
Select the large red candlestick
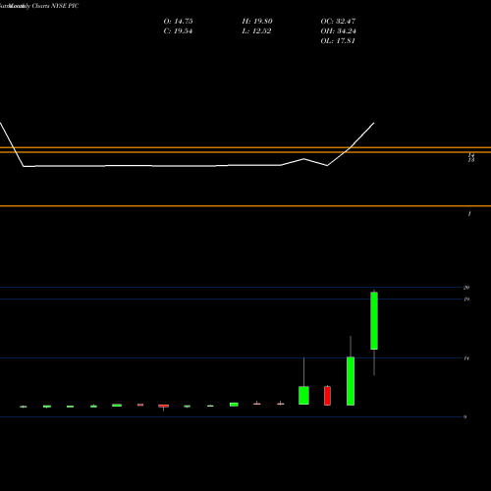click(327, 396)
